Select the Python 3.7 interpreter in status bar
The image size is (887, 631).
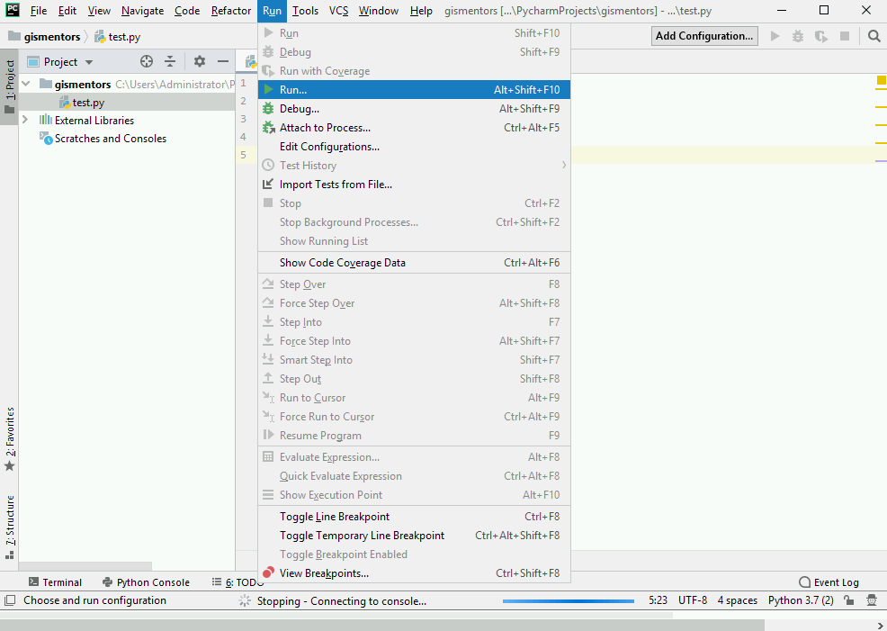pyautogui.click(x=800, y=599)
